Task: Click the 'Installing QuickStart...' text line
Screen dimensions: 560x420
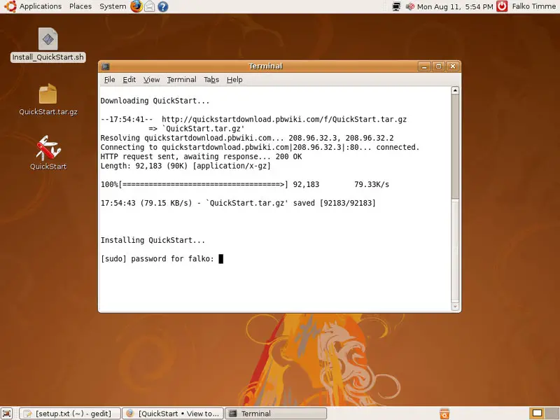Action: pos(153,240)
